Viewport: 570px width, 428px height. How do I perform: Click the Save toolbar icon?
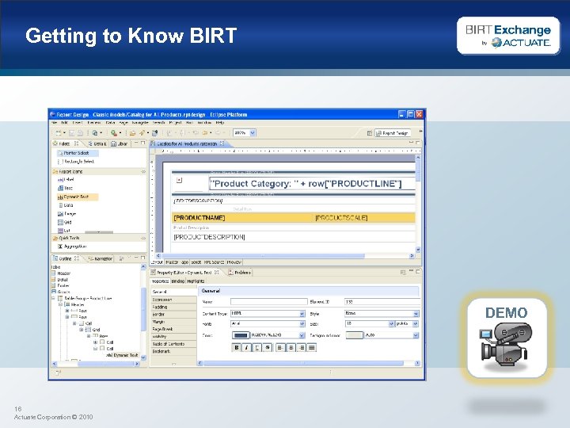pyautogui.click(x=71, y=133)
